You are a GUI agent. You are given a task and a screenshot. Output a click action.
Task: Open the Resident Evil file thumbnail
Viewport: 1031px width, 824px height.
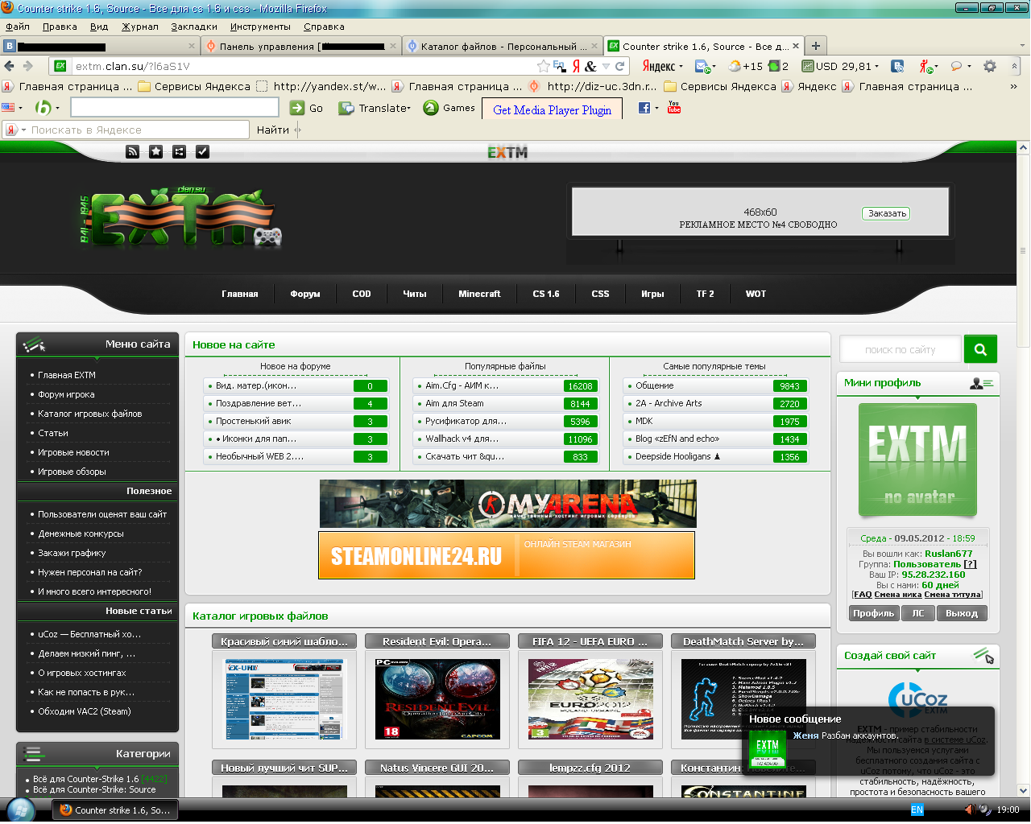coord(437,698)
